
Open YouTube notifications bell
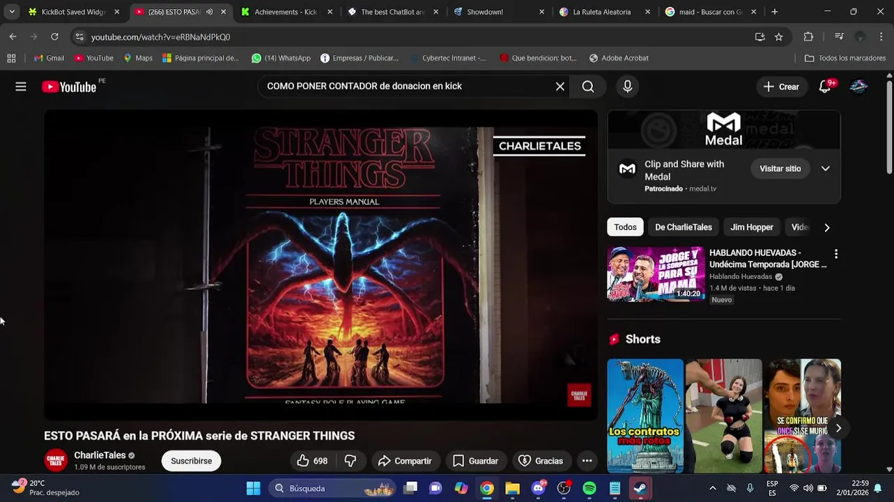(825, 86)
